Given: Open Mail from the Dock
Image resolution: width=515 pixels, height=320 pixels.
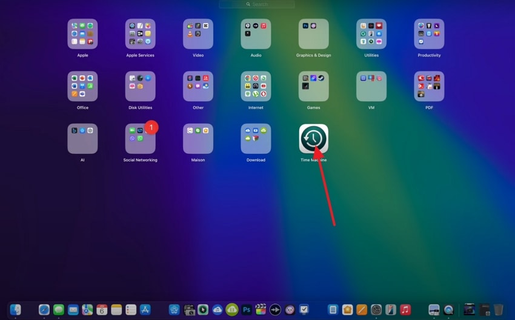Looking at the screenshot, I should click(73, 310).
